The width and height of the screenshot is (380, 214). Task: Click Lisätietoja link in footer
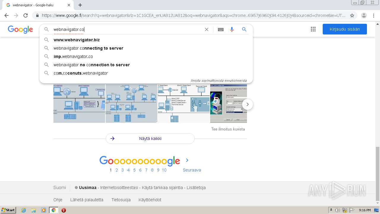click(x=196, y=188)
